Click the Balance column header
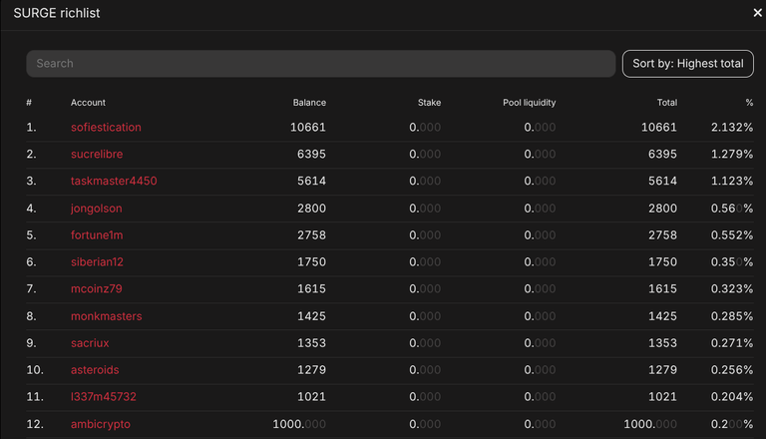The width and height of the screenshot is (766, 439). pos(309,103)
